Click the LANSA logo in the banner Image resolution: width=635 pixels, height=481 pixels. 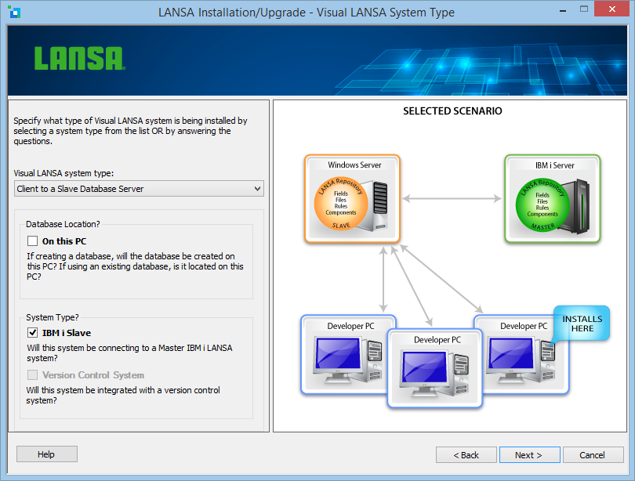(80, 58)
